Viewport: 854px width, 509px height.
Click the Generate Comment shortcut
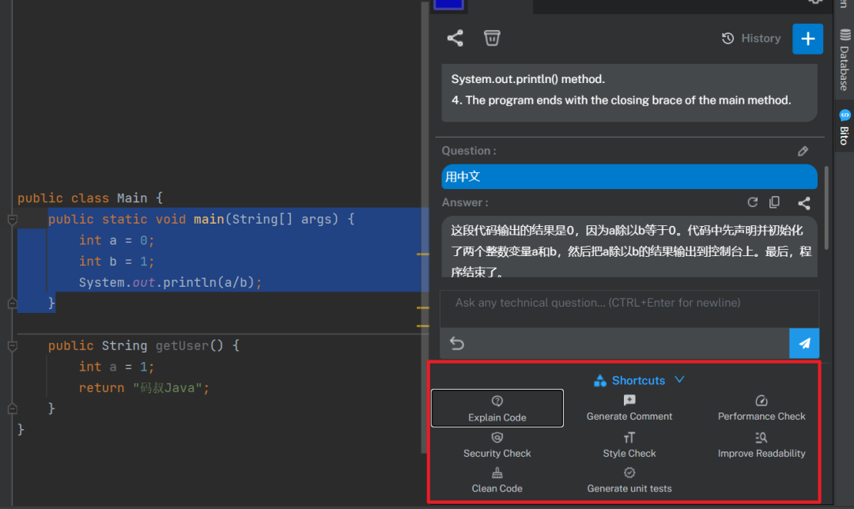[629, 409]
